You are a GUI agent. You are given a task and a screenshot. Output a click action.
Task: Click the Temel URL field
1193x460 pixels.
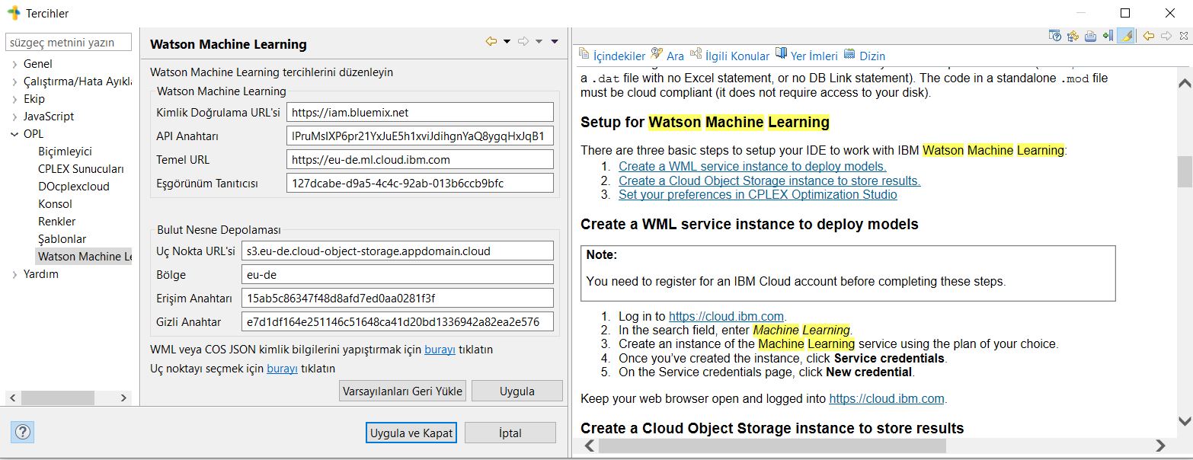point(421,159)
